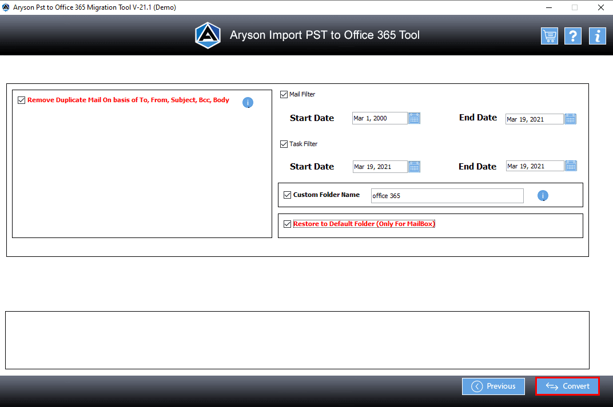The height and width of the screenshot is (407, 613).
Task: Open calendar for Task Filter Start Date
Action: [414, 167]
